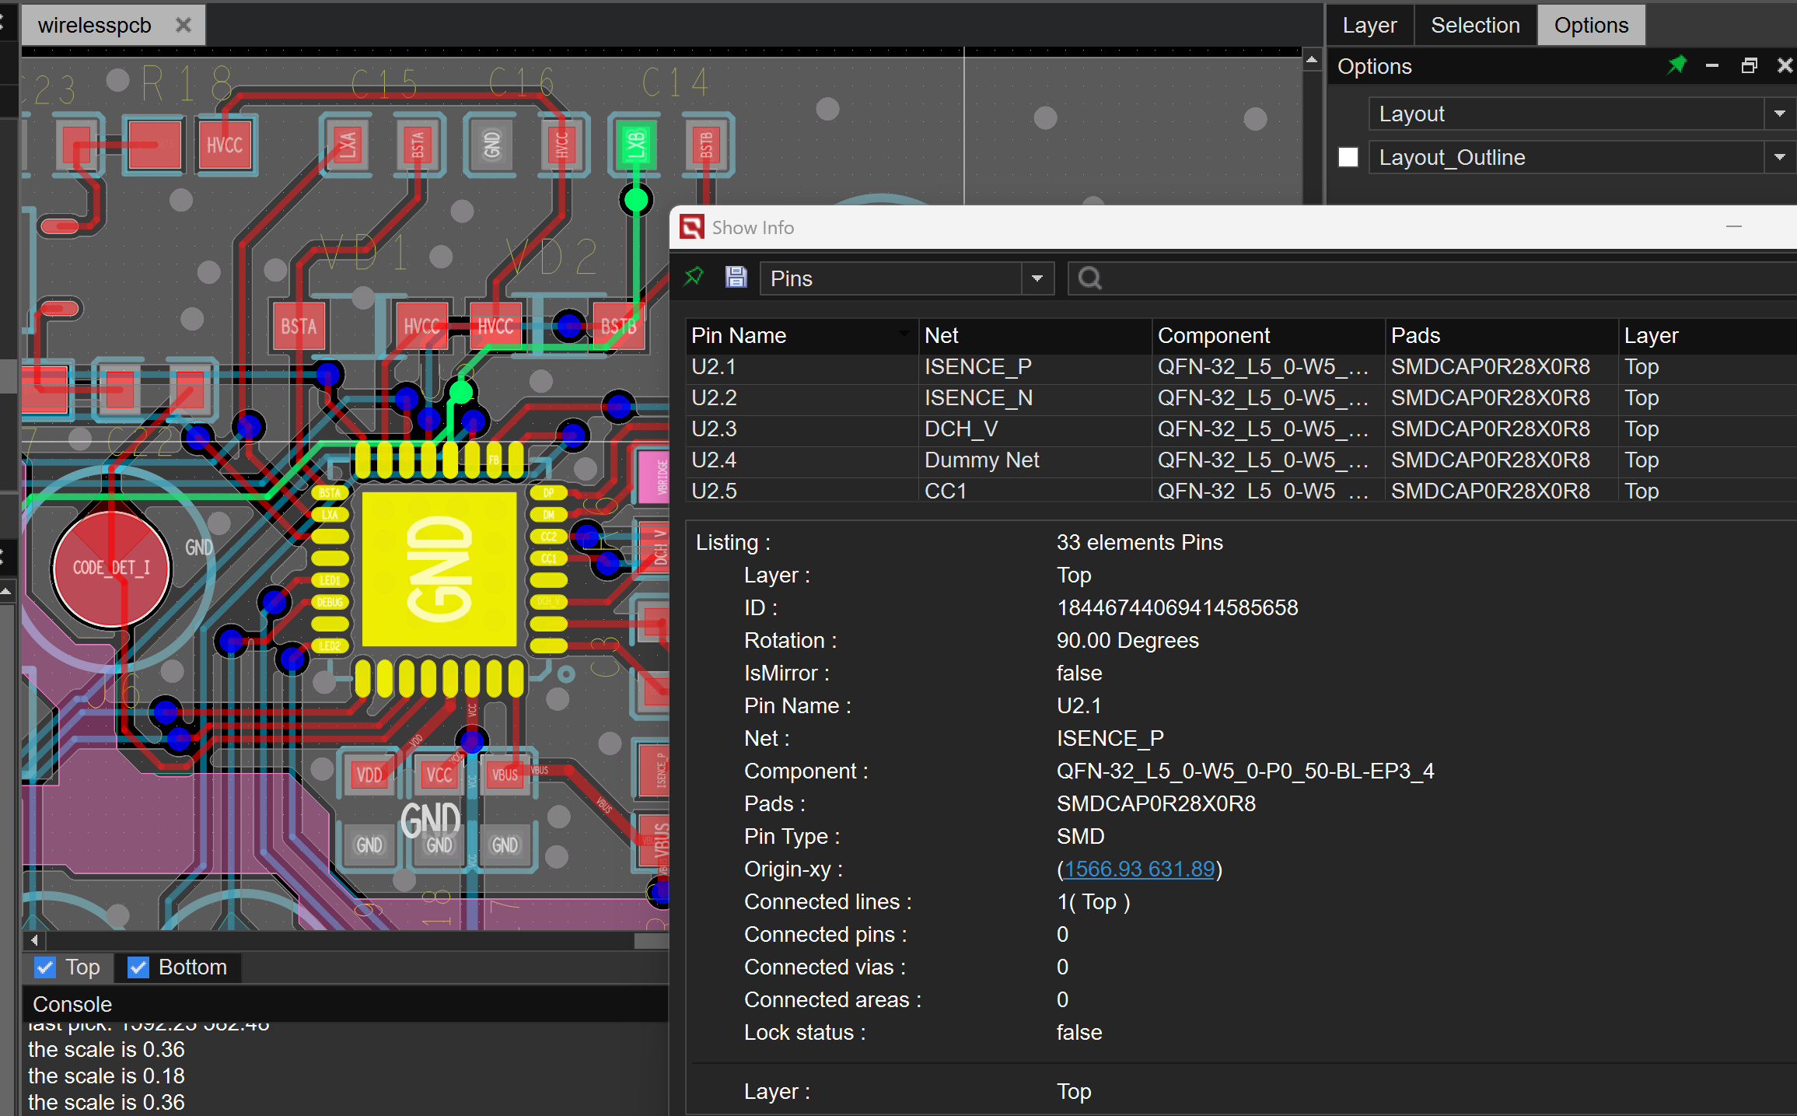Switch to the Layer tab
The width and height of the screenshot is (1797, 1116).
coord(1369,25)
